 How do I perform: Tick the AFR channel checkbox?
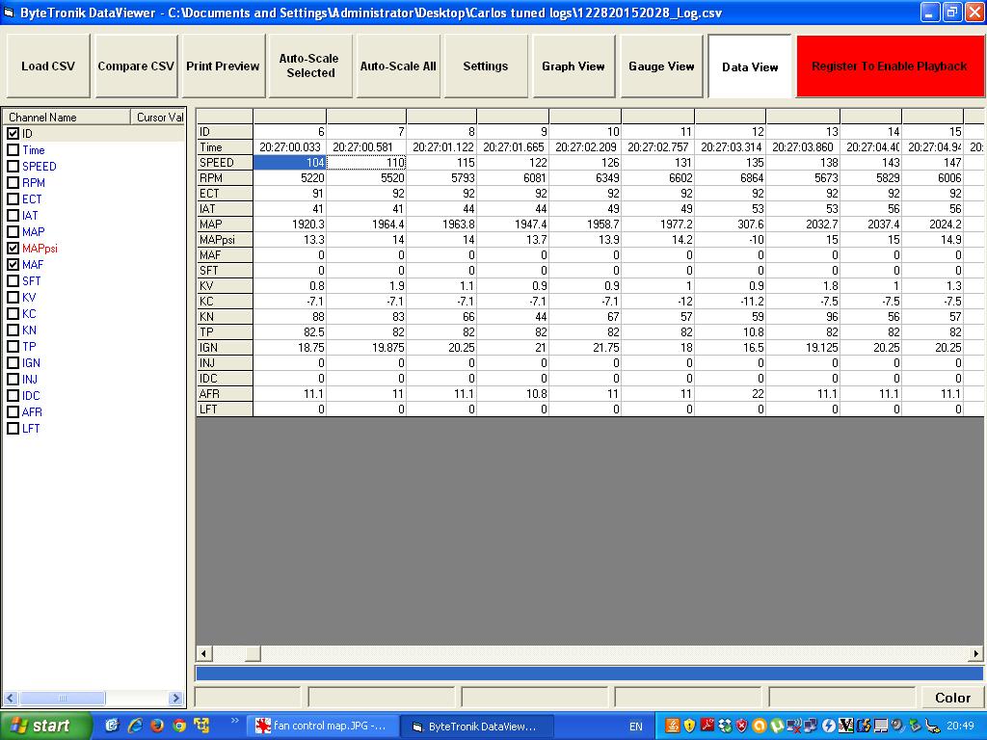(13, 412)
